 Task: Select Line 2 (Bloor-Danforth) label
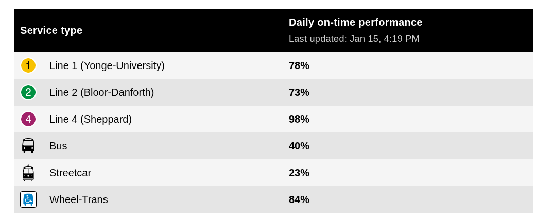(101, 92)
